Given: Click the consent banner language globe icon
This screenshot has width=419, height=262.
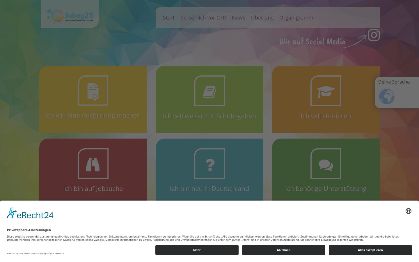Looking at the screenshot, I should click(409, 211).
